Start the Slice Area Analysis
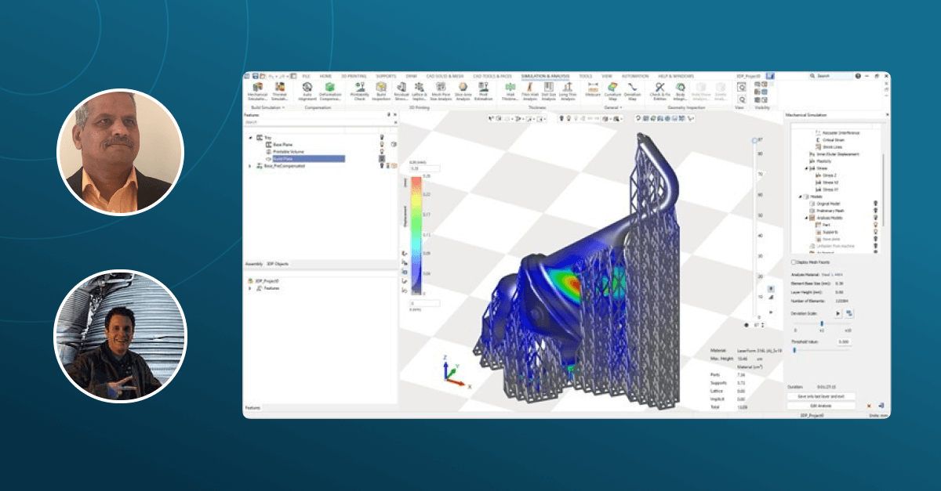This screenshot has height=491, width=941. coord(463,90)
